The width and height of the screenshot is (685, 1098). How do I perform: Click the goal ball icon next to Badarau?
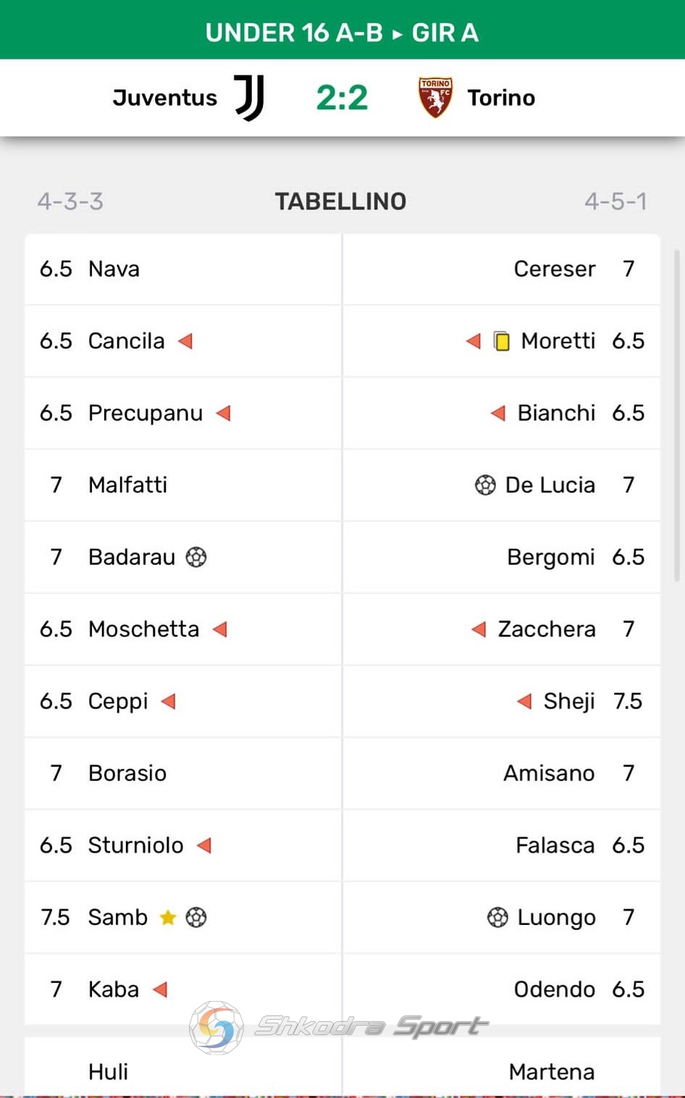click(196, 556)
